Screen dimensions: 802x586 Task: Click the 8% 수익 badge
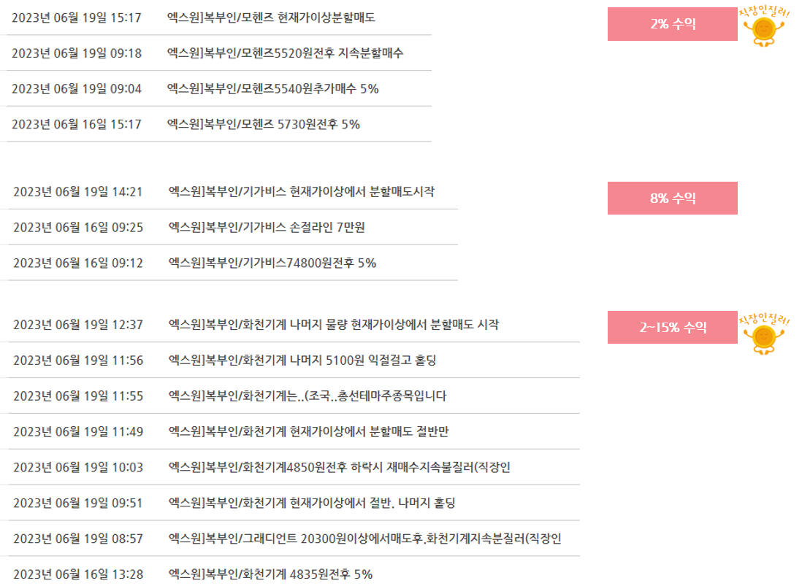tap(672, 198)
